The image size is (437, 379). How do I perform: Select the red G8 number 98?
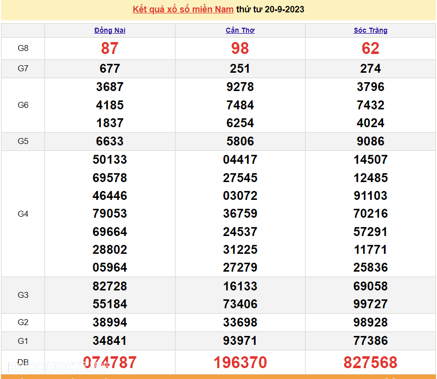[240, 48]
